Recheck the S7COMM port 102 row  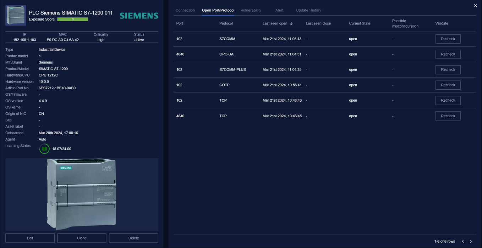pos(448,39)
